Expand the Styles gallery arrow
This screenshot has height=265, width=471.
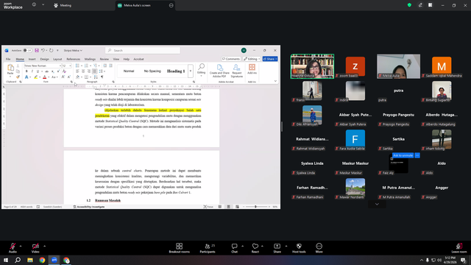(191, 71)
